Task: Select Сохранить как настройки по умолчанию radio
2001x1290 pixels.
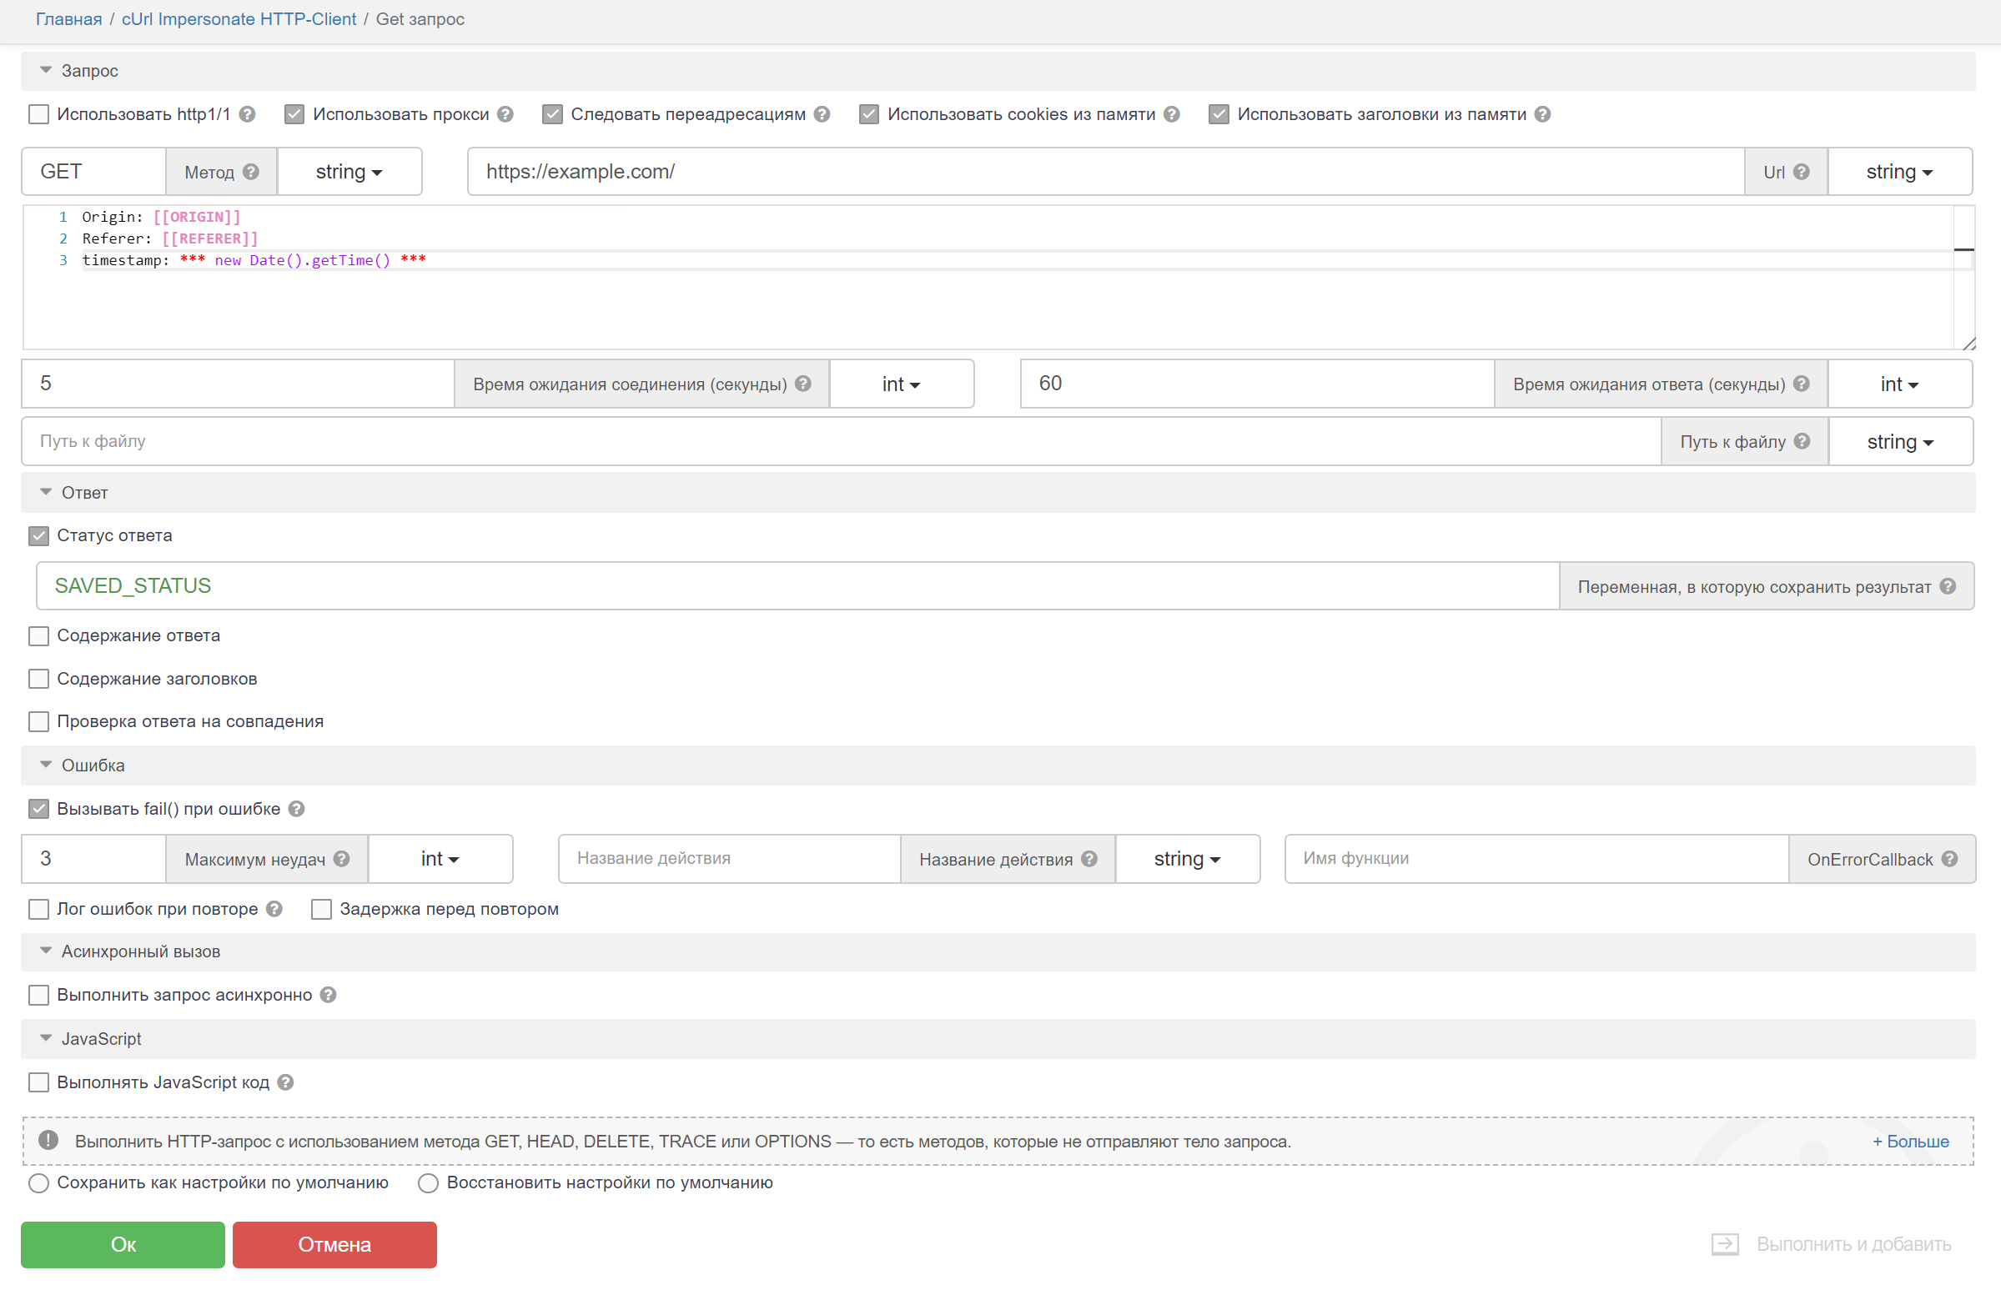Action: 38,1182
